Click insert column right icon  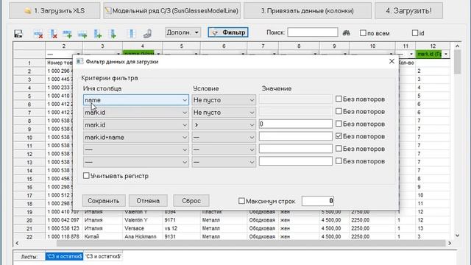click(113, 34)
